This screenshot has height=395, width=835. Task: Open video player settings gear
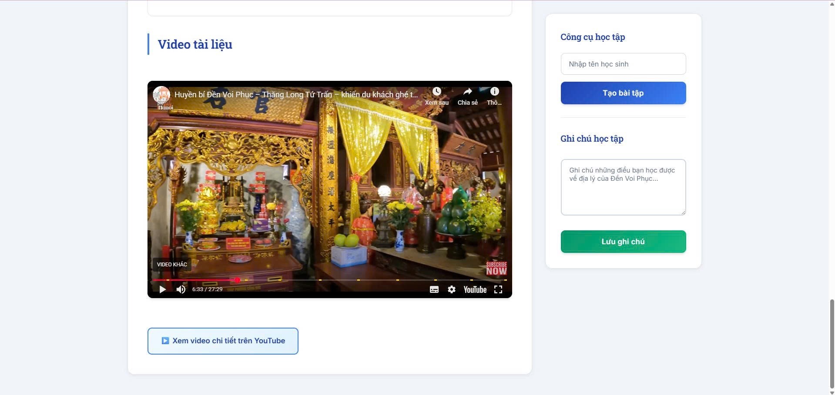tap(452, 289)
